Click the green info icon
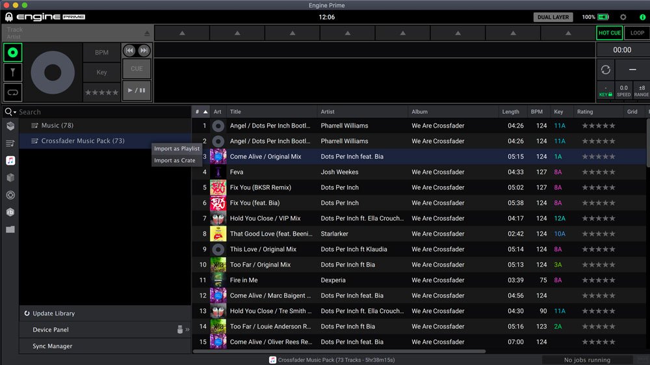Image resolution: width=650 pixels, height=365 pixels. (642, 17)
